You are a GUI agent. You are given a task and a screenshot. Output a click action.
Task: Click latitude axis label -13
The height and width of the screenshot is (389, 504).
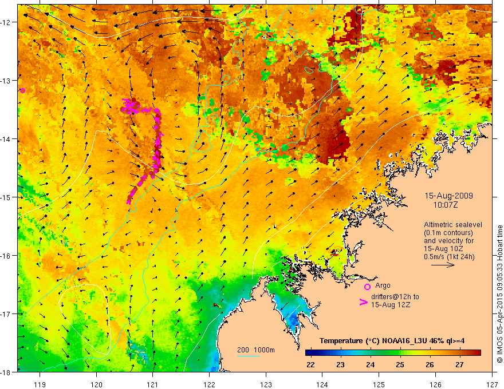(6, 81)
